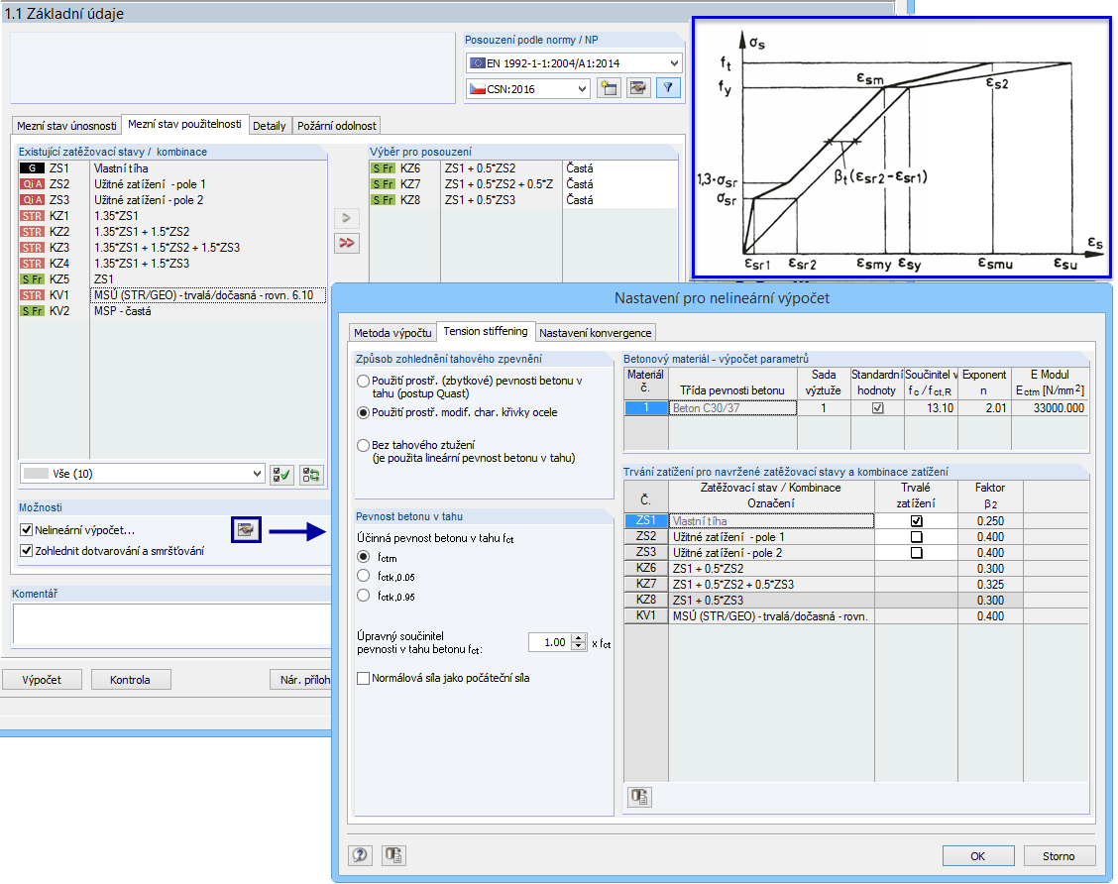Open the standard settings edit icon
The height and width of the screenshot is (884, 1118).
(639, 88)
